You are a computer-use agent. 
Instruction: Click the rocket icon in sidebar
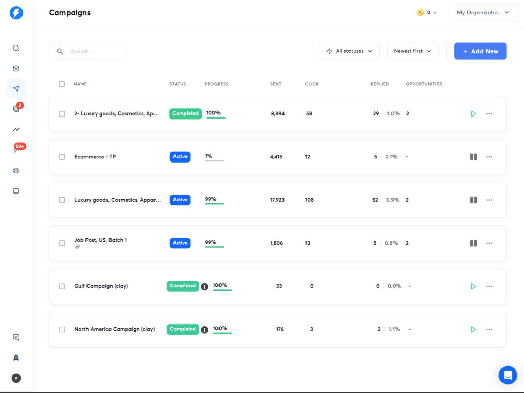click(16, 358)
